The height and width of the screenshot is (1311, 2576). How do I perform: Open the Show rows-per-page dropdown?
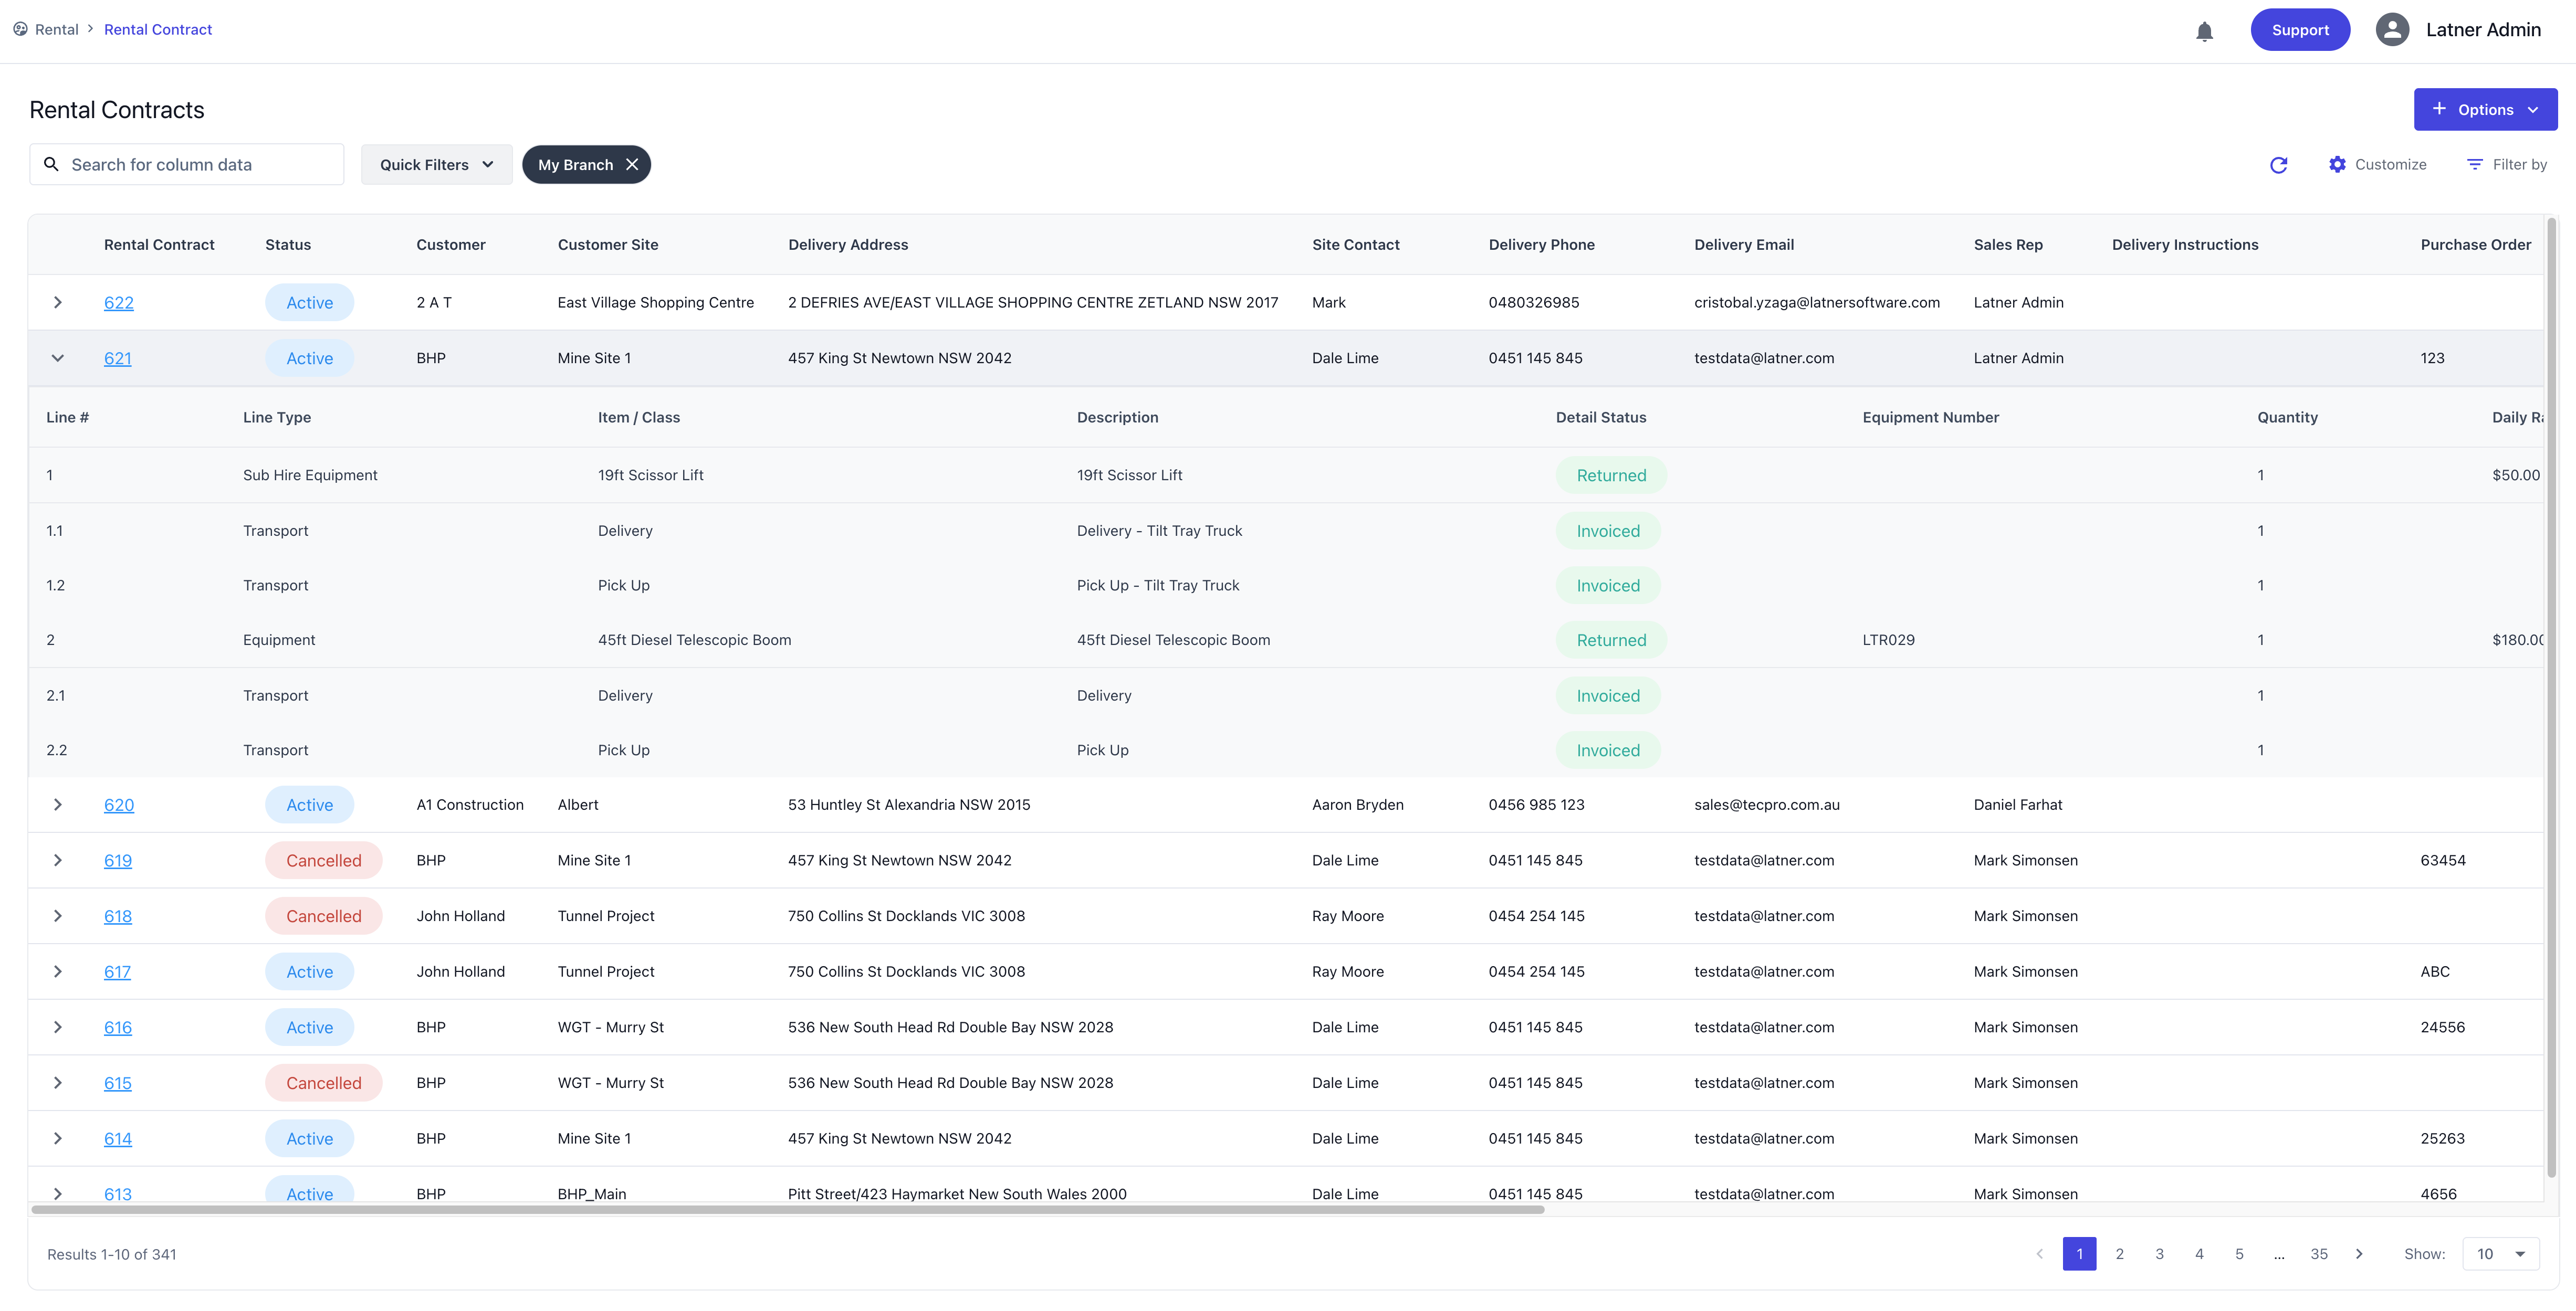(x=2500, y=1254)
